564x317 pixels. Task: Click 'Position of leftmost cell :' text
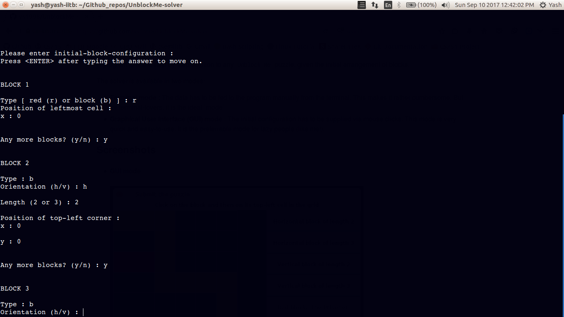[x=56, y=108]
